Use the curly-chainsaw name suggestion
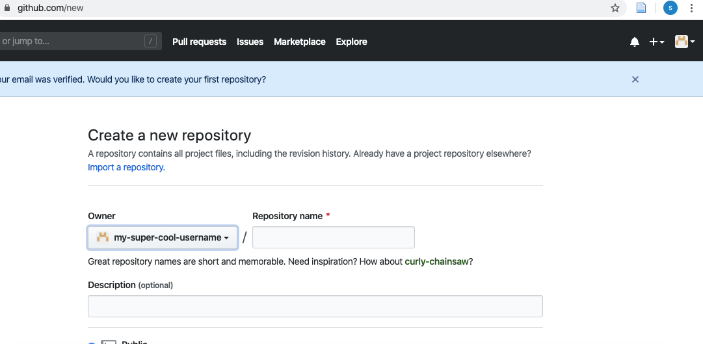The height and width of the screenshot is (344, 703). [436, 261]
